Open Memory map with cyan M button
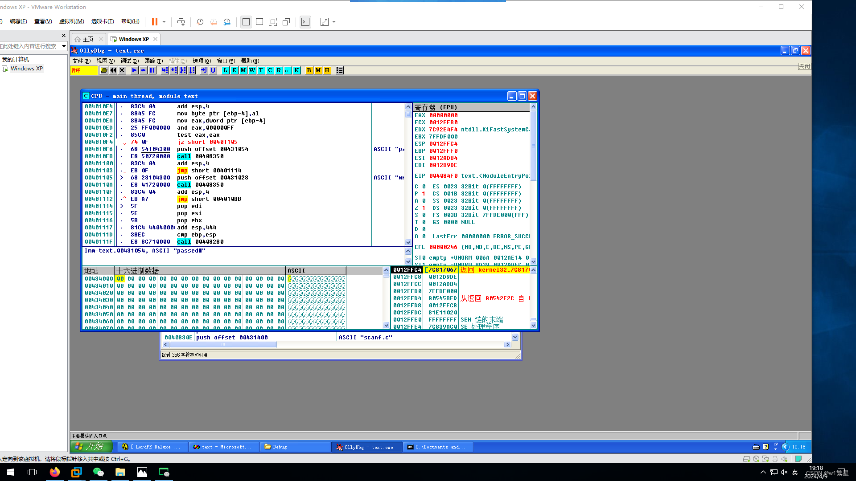 tap(243, 70)
